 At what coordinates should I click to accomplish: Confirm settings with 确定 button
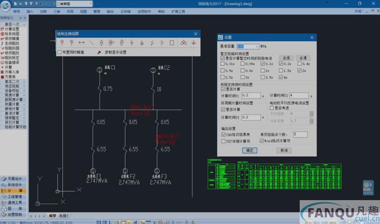[250, 150]
